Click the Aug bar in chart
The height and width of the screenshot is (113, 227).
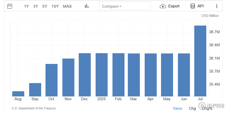pyautogui.click(x=18, y=94)
